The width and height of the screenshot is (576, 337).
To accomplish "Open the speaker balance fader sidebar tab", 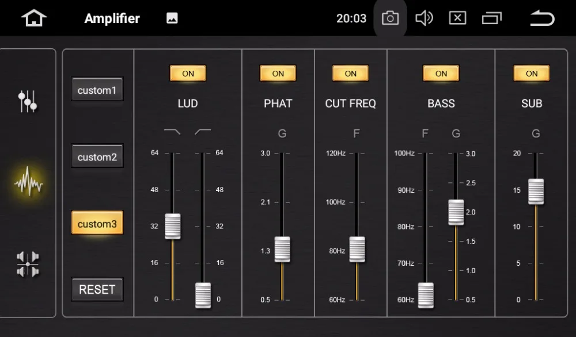I will [x=28, y=264].
